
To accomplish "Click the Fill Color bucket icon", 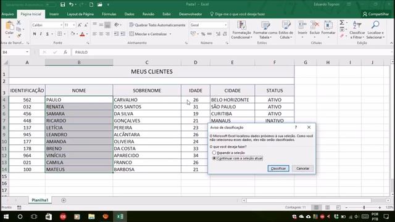I will [x=73, y=34].
